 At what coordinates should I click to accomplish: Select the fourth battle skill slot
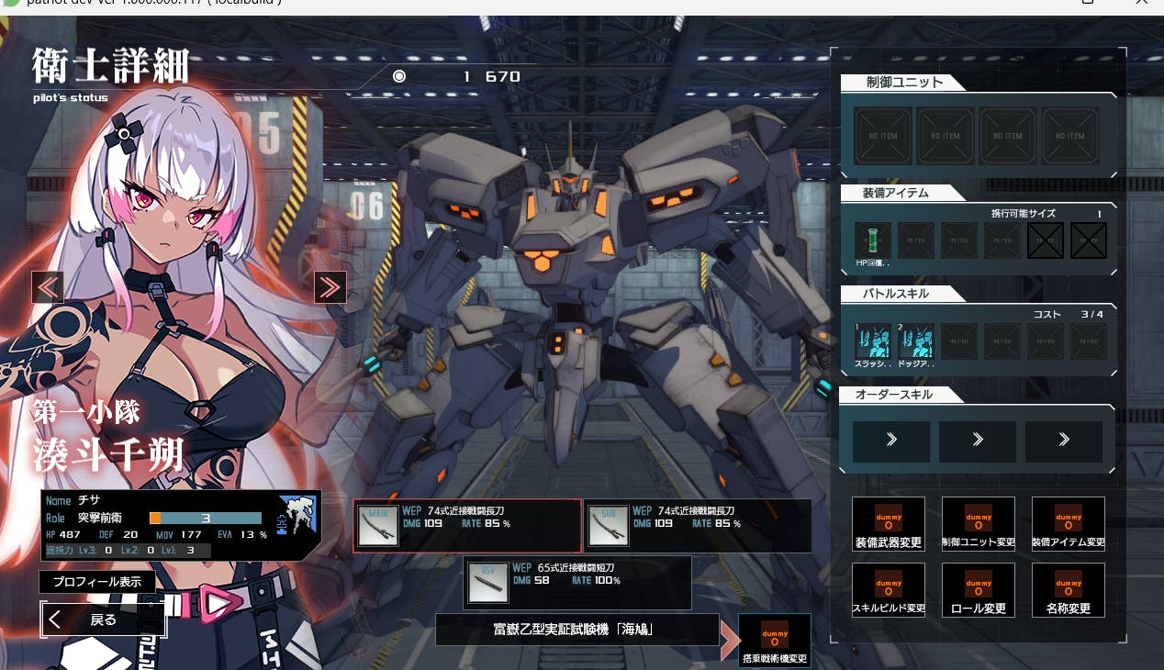click(1002, 341)
